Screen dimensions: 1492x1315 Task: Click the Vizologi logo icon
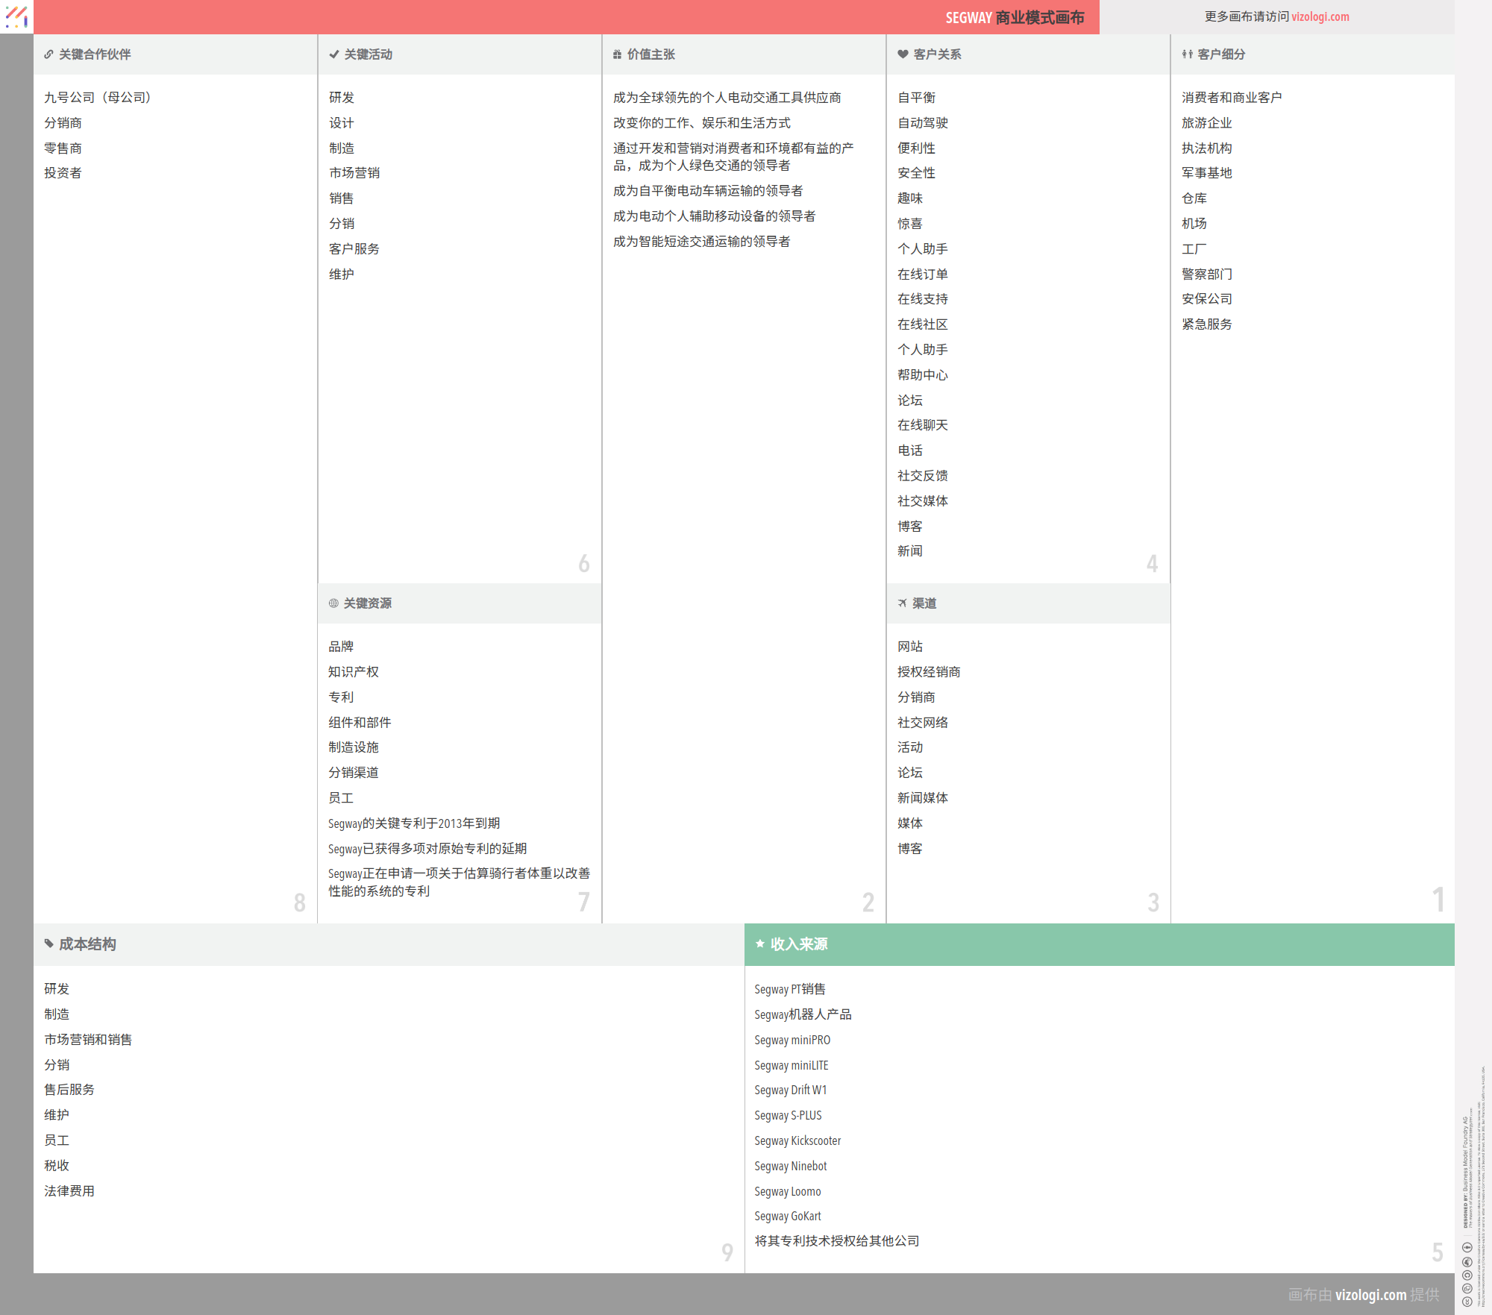coord(16,16)
